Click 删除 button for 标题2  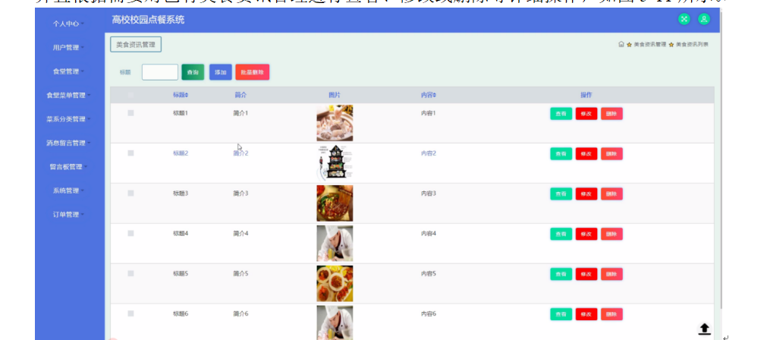612,153
